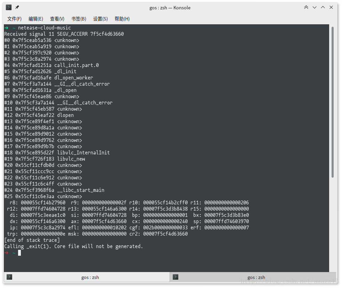Image resolution: width=342 pixels, height=288 pixels.
Task: Switch to the second gos : zsh tab
Action: click(253, 277)
